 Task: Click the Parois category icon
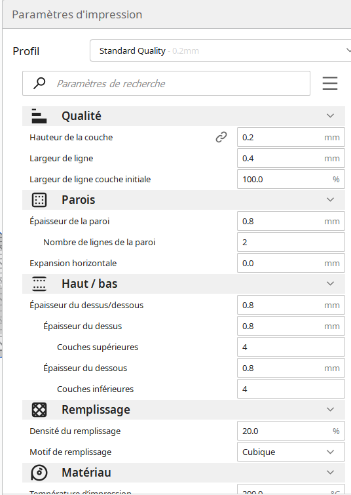pyautogui.click(x=39, y=200)
